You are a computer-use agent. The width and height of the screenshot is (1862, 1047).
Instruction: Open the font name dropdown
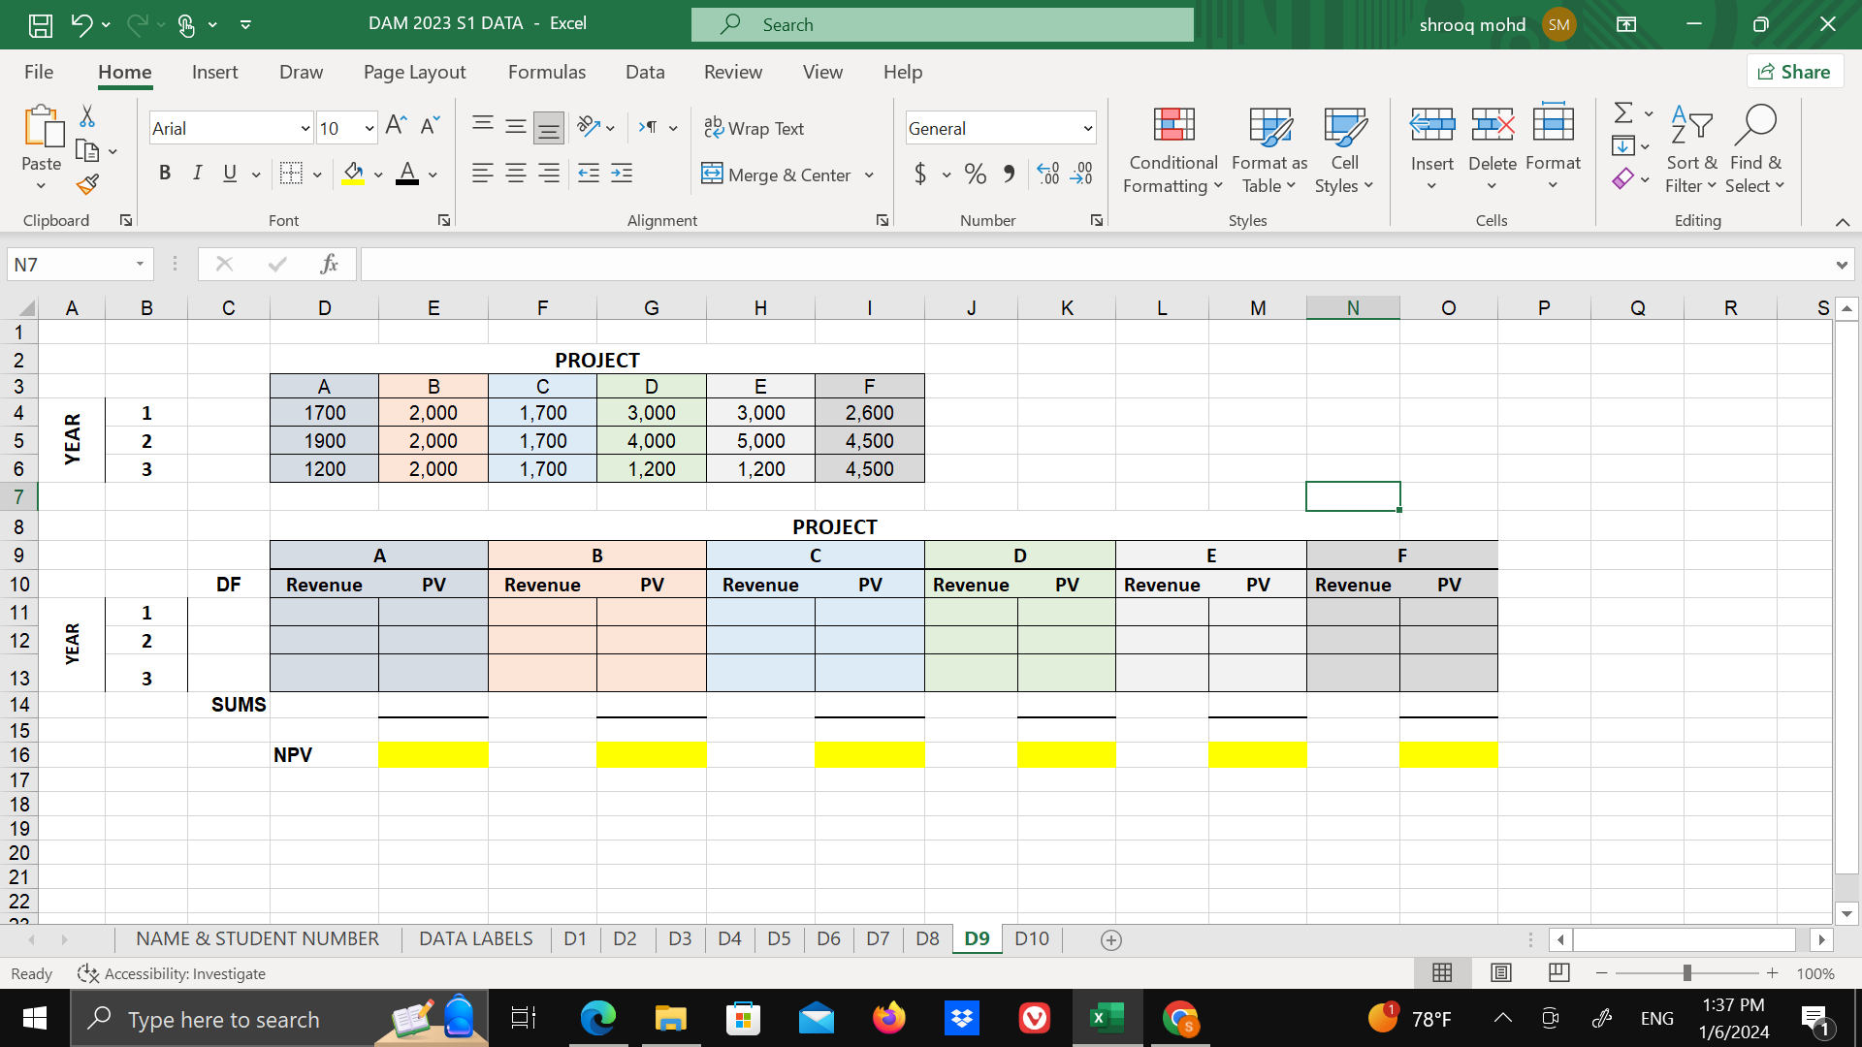point(305,128)
